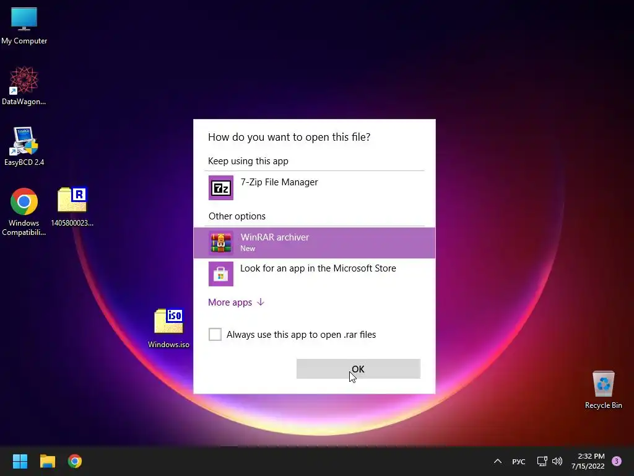The width and height of the screenshot is (634, 476).
Task: Choose the WinRAR archiver icon
Action: [221, 243]
